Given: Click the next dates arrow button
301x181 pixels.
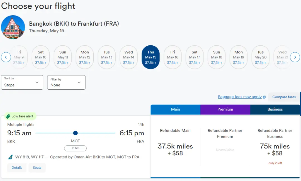Looking at the screenshot, I should (295, 57).
